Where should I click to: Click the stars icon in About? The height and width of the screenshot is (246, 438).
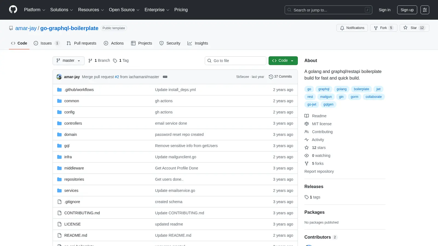pyautogui.click(x=307, y=148)
